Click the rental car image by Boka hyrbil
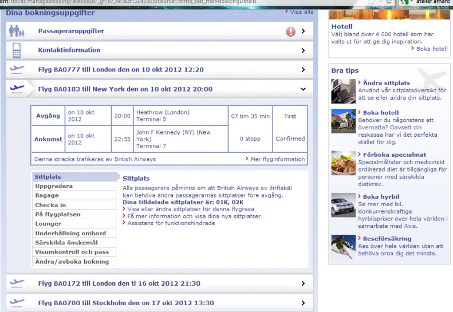The width and height of the screenshot is (453, 312). coord(343,204)
